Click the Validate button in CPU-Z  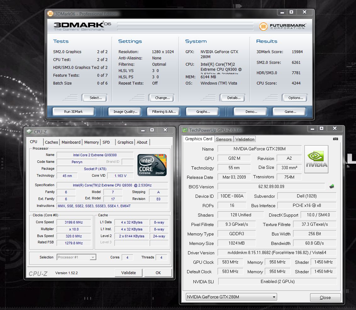pos(129,273)
